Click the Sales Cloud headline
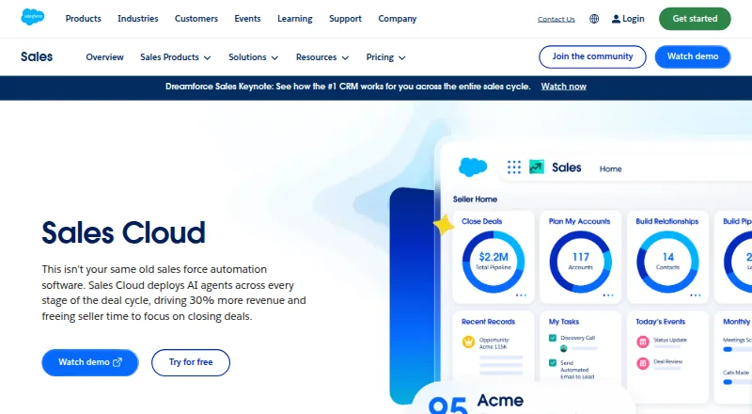This screenshot has width=752, height=414. (x=124, y=232)
